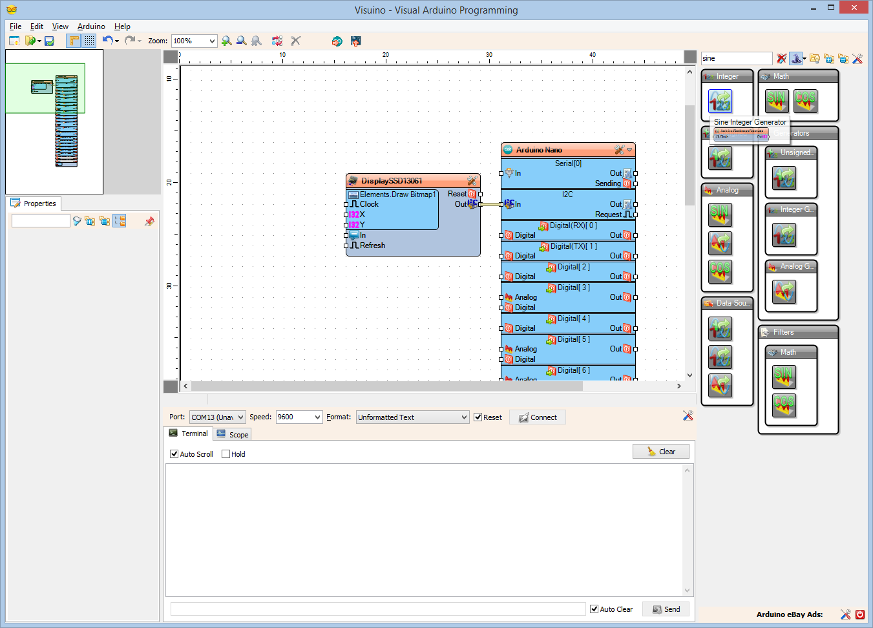Click the Zoom In magnifier on the toolbar
This screenshot has height=628, width=873.
(x=227, y=41)
